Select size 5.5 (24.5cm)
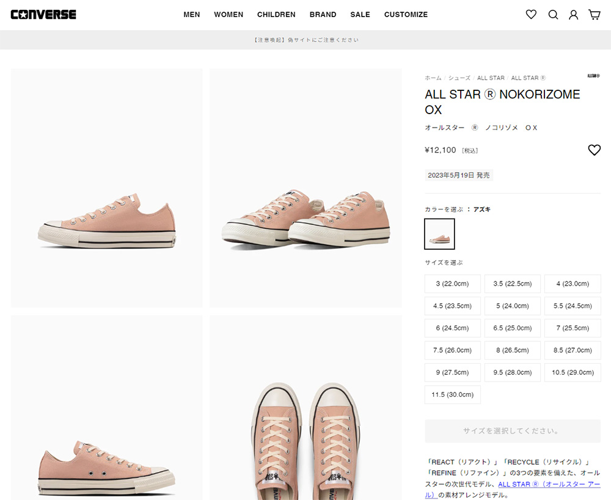Viewport: 611px width, 500px height. coord(573,306)
